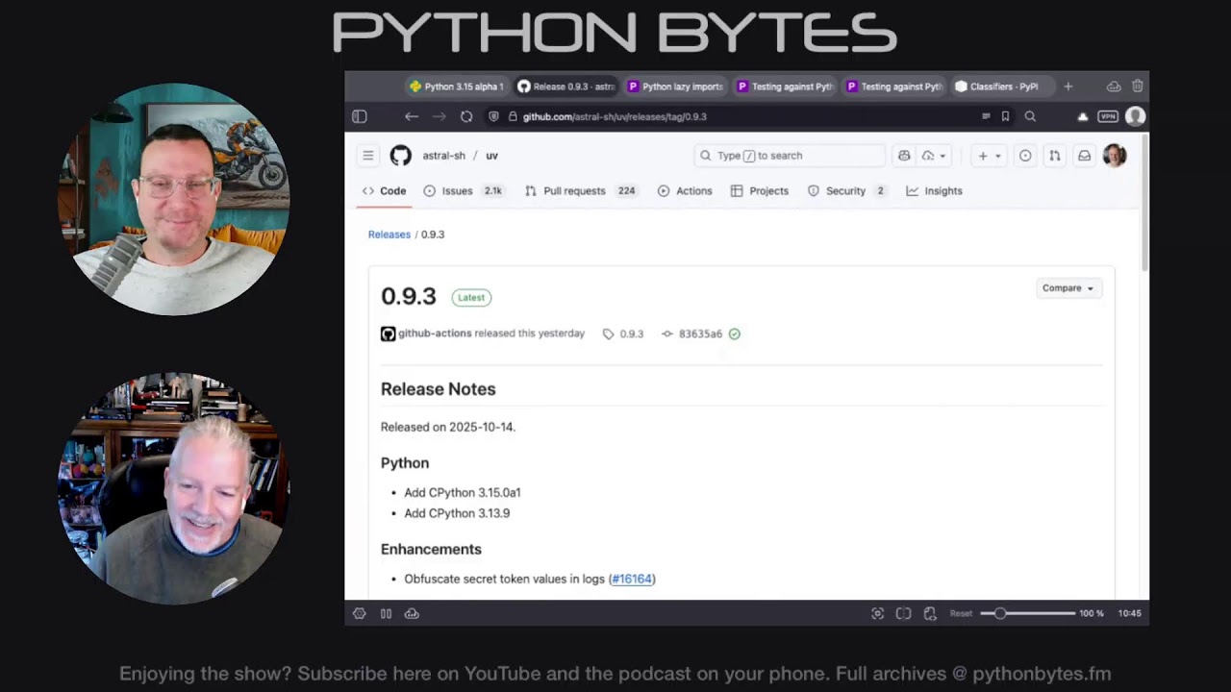Switch to the Issues tab
This screenshot has height=692, width=1231.
457,190
